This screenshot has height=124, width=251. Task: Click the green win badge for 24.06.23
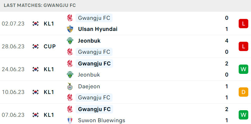tap(243, 69)
